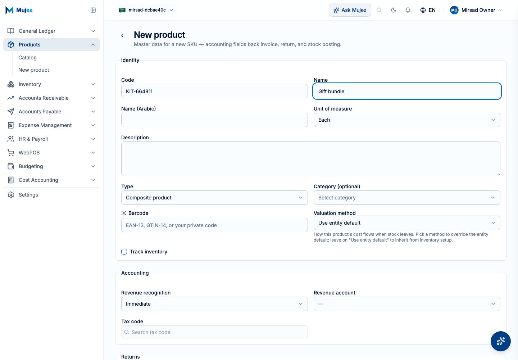
Task: Open the Revenue account dropdown
Action: 407,304
